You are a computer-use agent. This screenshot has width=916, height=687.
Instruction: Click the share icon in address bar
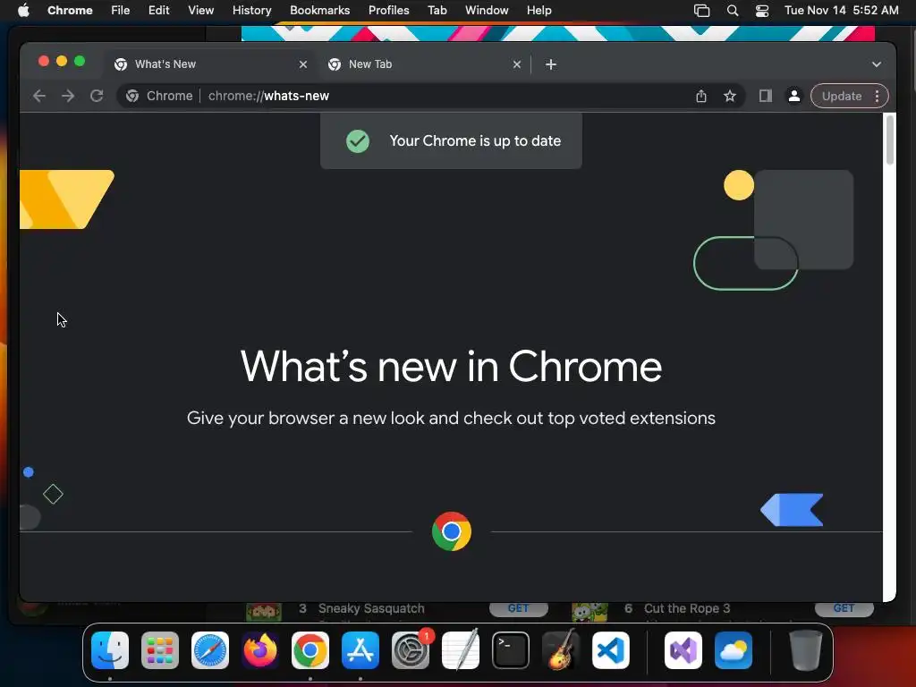pos(701,96)
